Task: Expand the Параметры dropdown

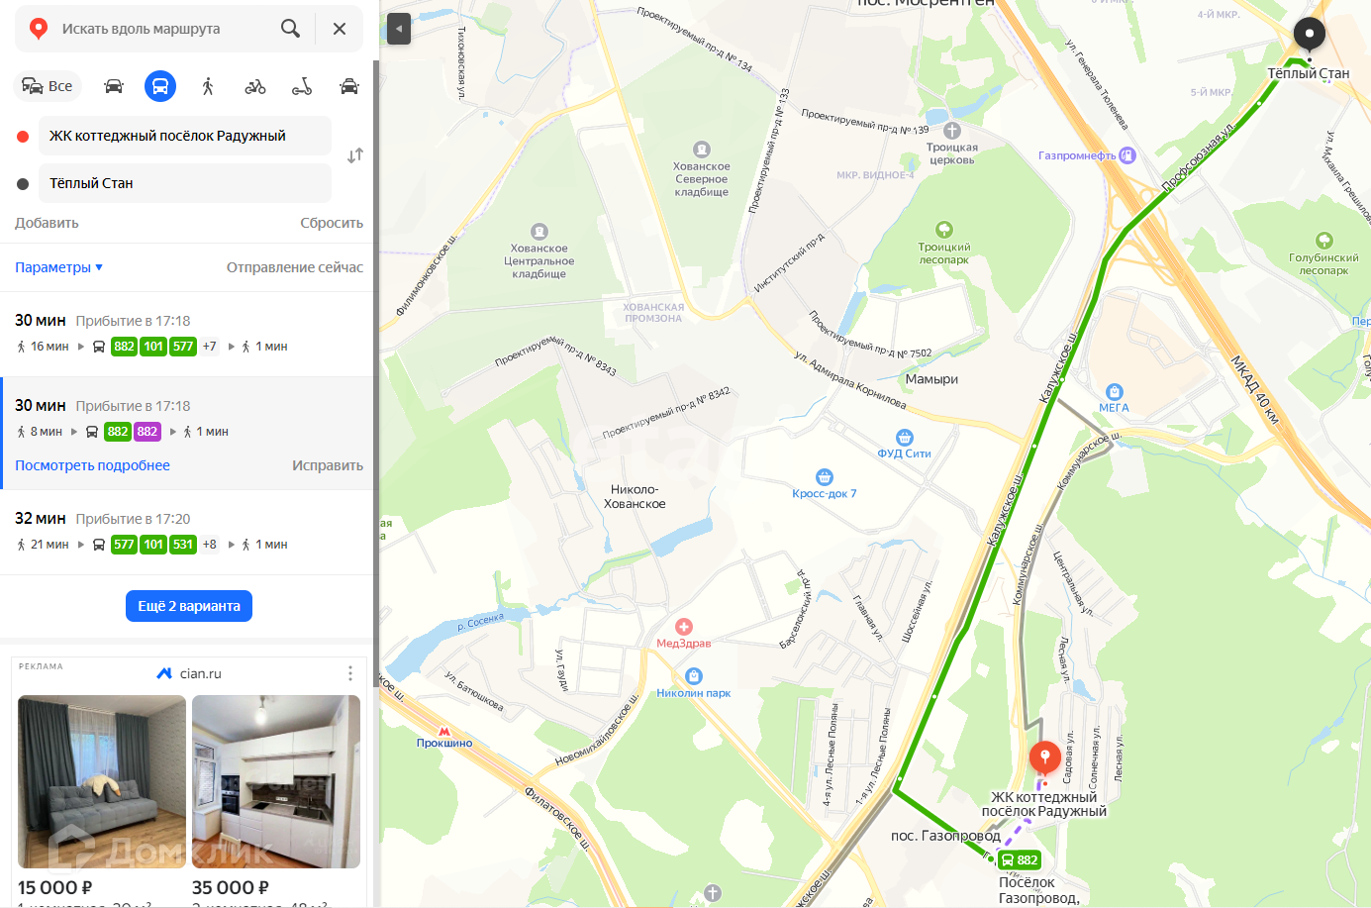Action: (59, 267)
